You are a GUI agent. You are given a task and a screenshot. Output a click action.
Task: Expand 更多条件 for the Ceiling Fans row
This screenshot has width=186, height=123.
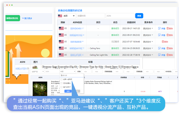pos(149,48)
